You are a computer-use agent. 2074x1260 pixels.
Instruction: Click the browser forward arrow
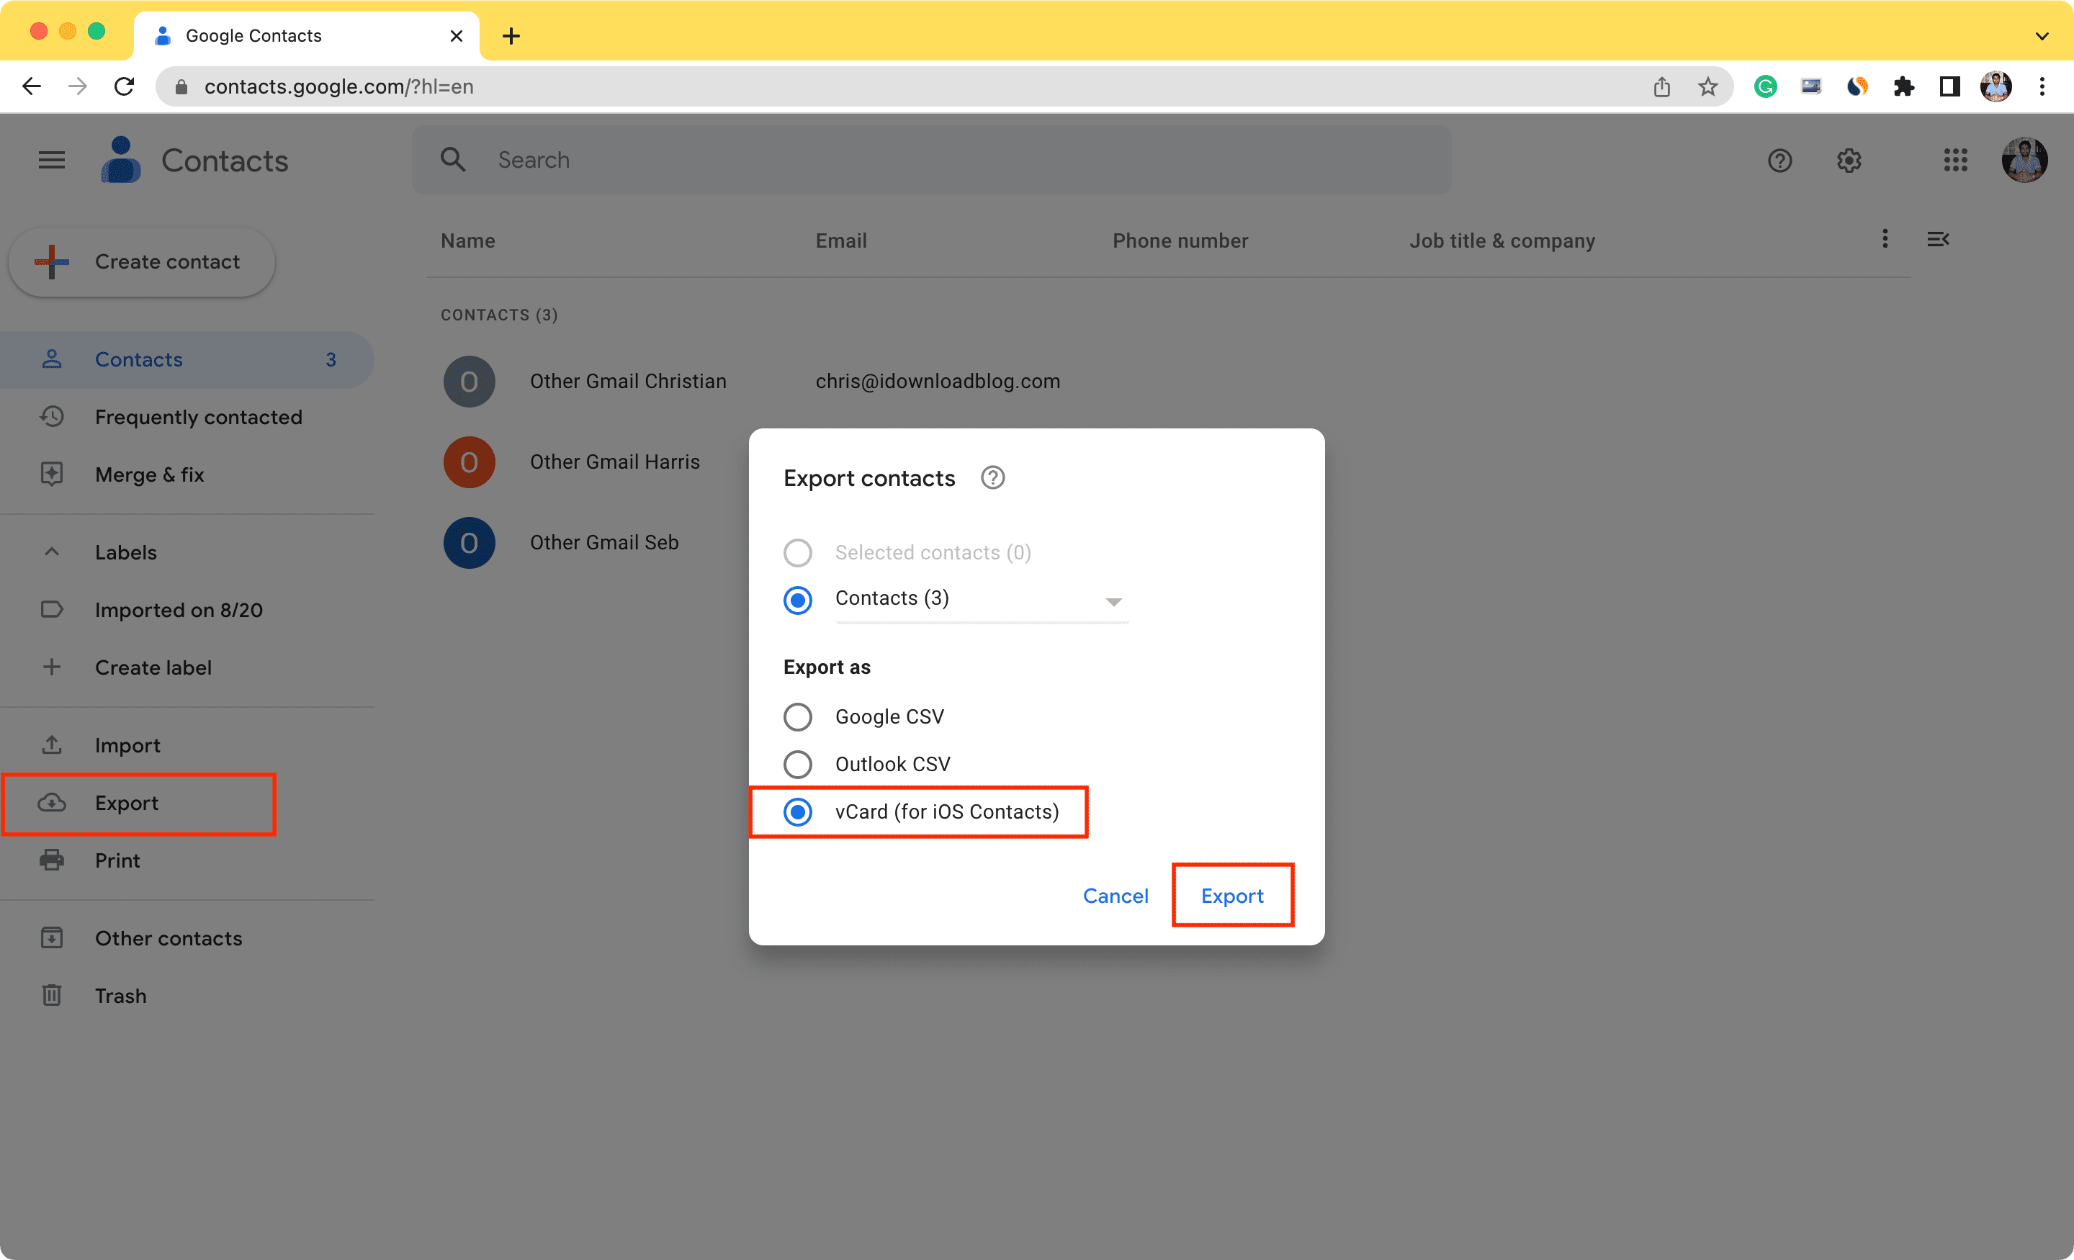78,86
